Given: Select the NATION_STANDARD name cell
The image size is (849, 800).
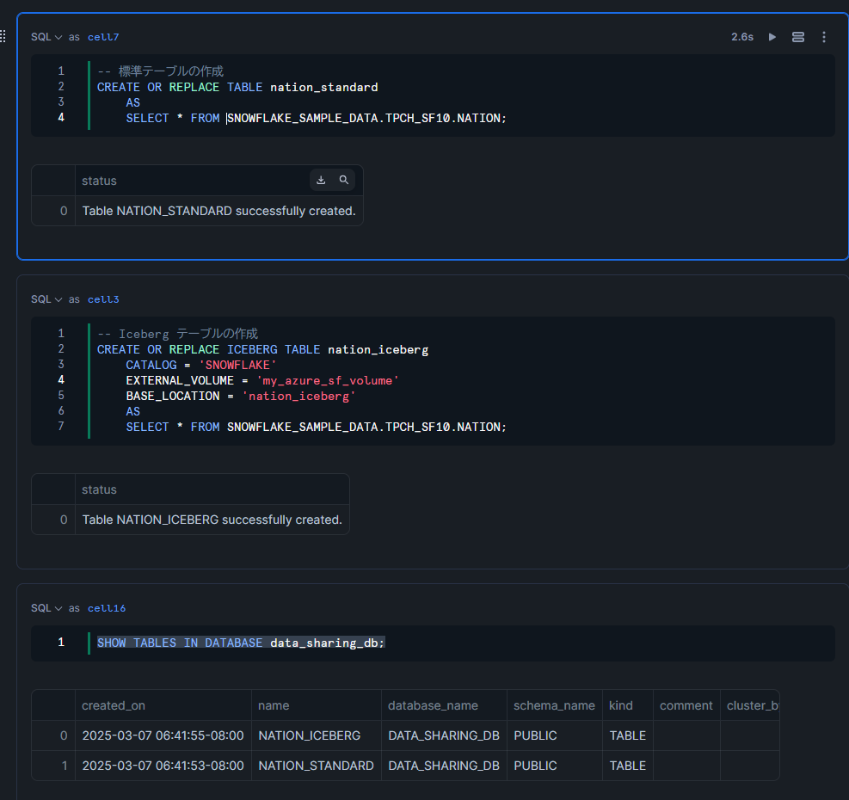Looking at the screenshot, I should [x=317, y=766].
